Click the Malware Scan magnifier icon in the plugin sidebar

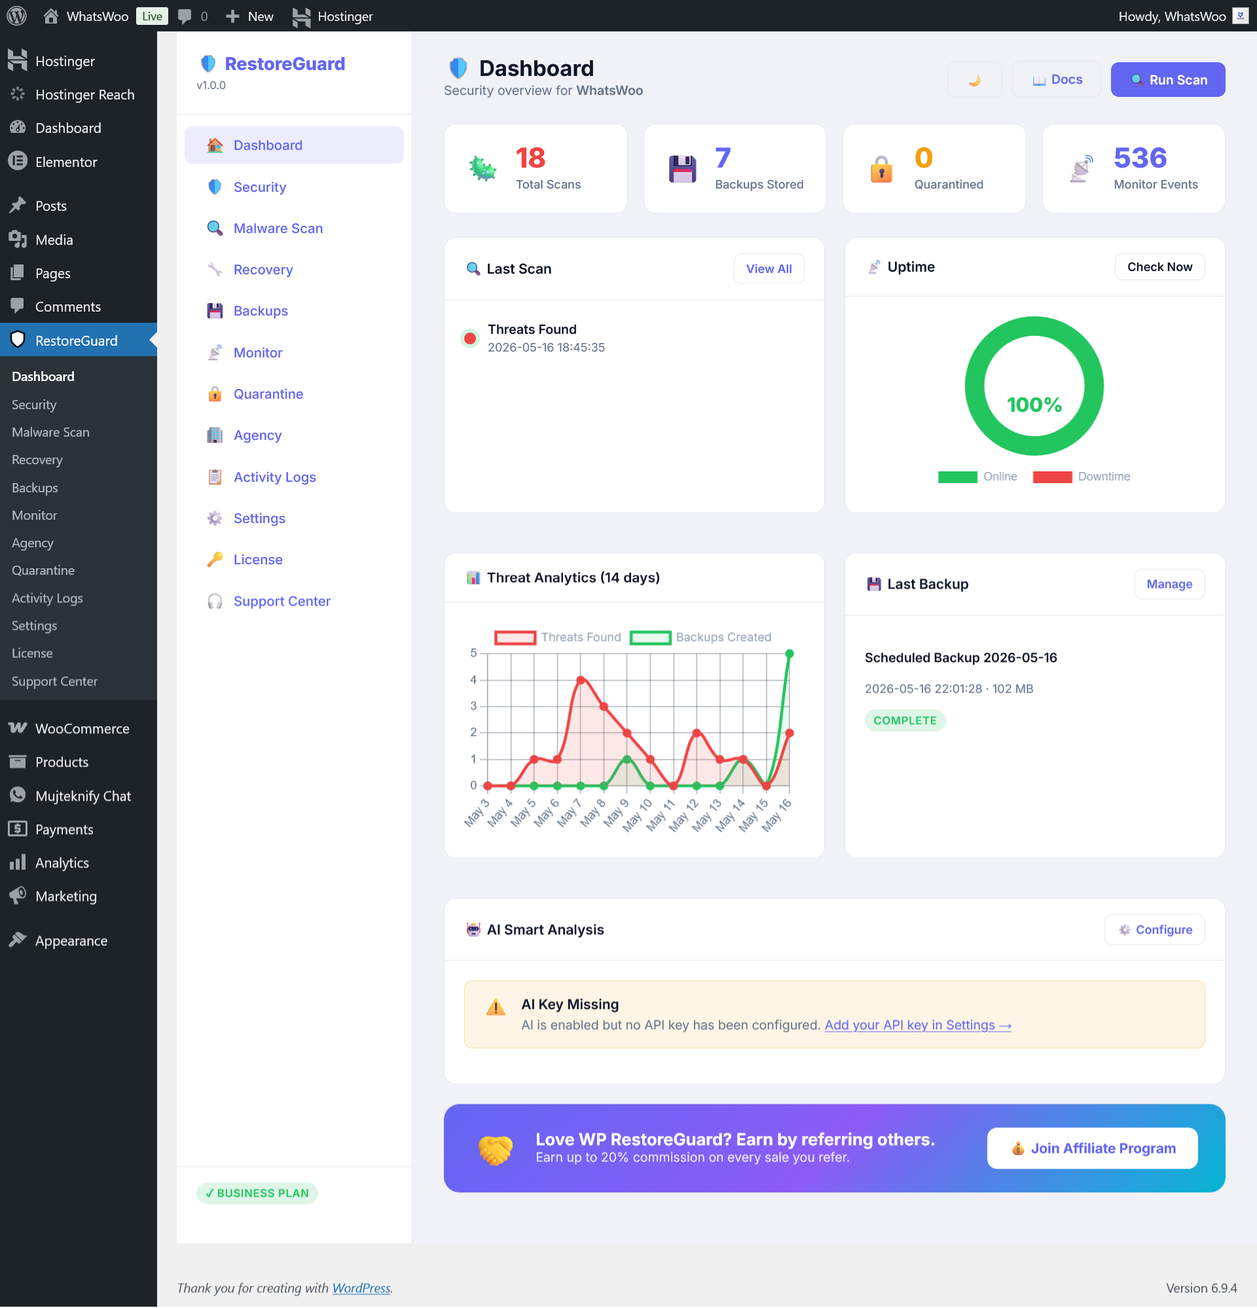[214, 228]
